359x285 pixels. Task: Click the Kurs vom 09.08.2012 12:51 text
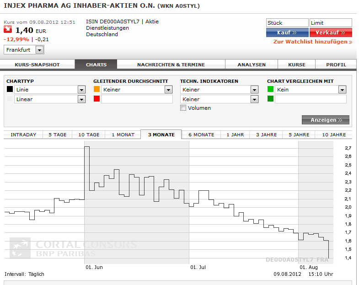coord(39,22)
